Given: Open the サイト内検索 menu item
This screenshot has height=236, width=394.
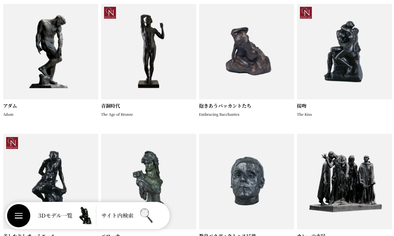Looking at the screenshot, I should tap(117, 216).
